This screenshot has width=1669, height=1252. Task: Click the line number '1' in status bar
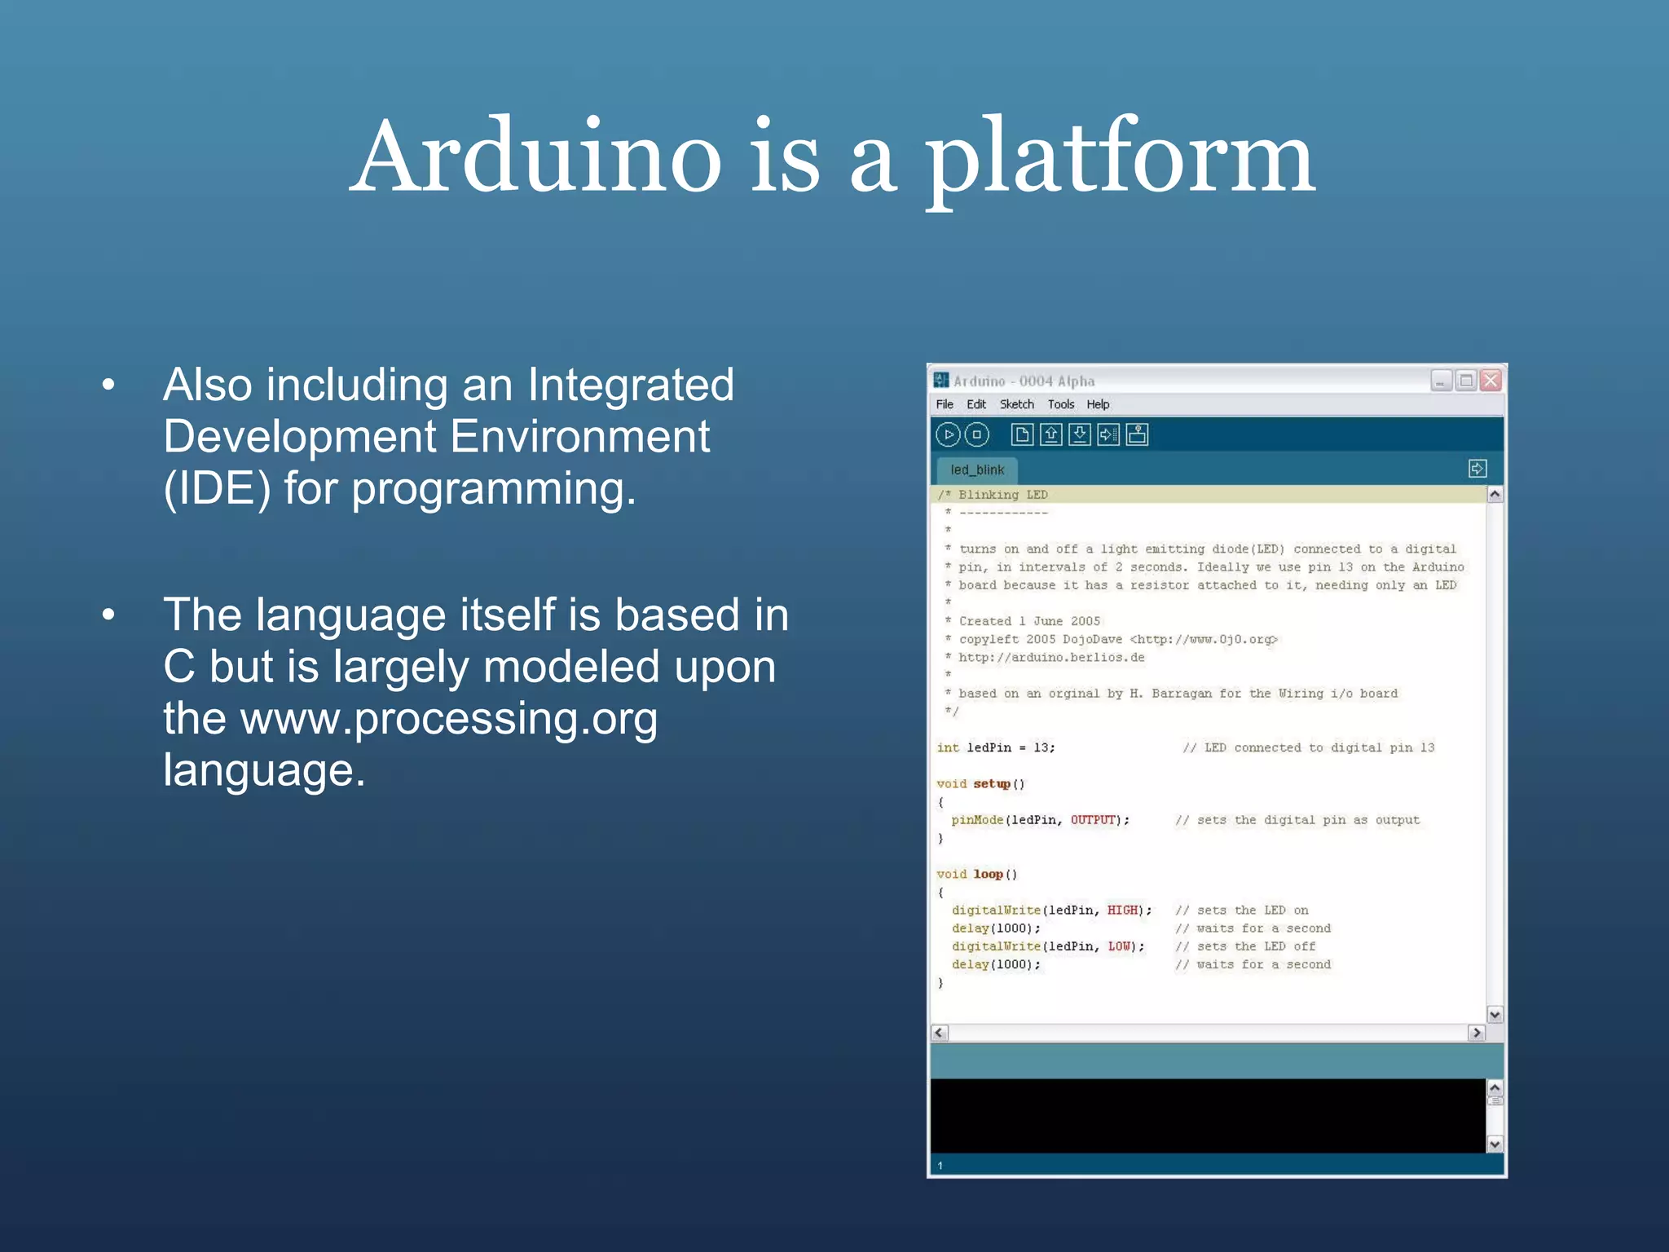click(940, 1166)
